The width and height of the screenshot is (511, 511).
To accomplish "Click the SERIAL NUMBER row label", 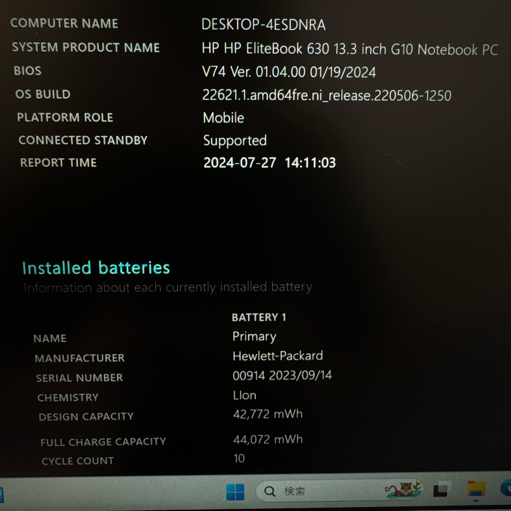I will click(79, 378).
